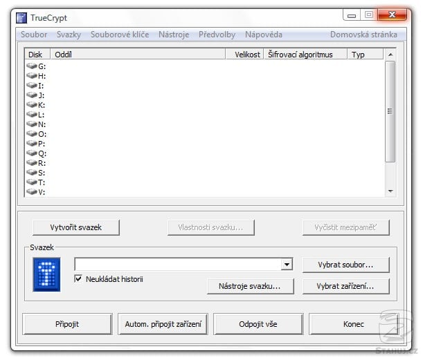Click Autom. připojit zařízení button

point(163,324)
